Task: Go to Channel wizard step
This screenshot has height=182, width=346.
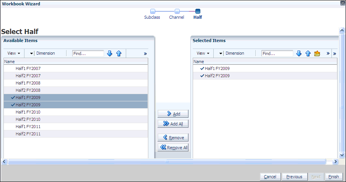Action: pos(177,14)
